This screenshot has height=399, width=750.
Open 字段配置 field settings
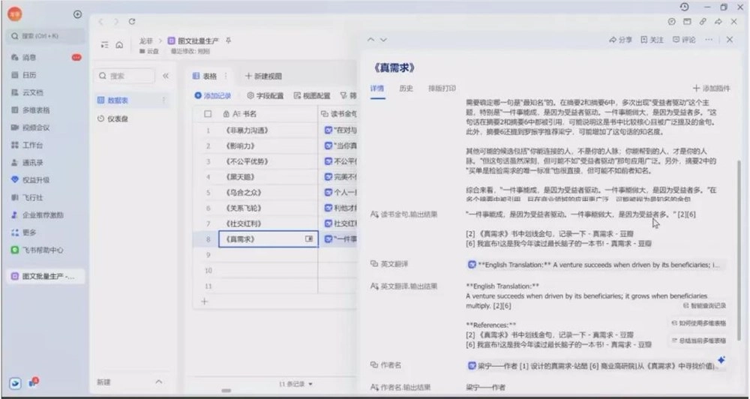coord(265,96)
